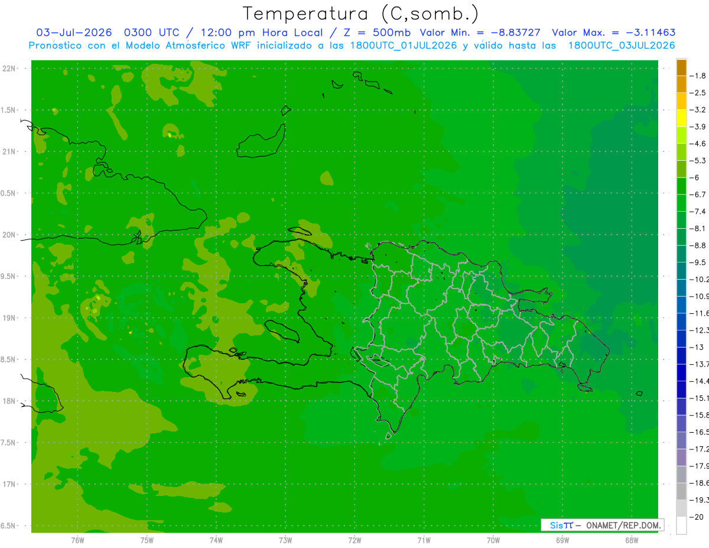The height and width of the screenshot is (548, 709).
Task: Click the '75W' longitude axis label
Action: tap(147, 540)
